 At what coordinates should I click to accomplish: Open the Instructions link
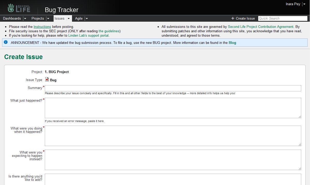[x=42, y=27]
